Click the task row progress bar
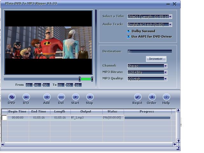This screenshot has height=153, width=204. click(147, 118)
